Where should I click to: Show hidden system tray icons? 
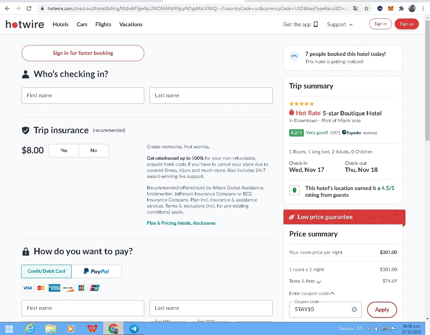(x=369, y=329)
